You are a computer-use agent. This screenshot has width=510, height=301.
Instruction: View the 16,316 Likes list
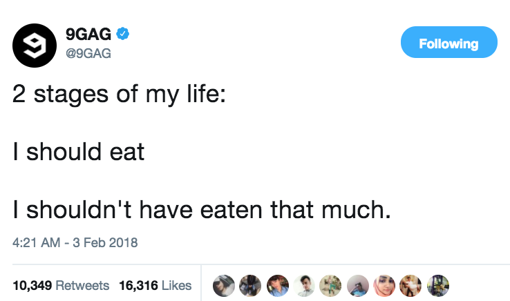coord(155,284)
